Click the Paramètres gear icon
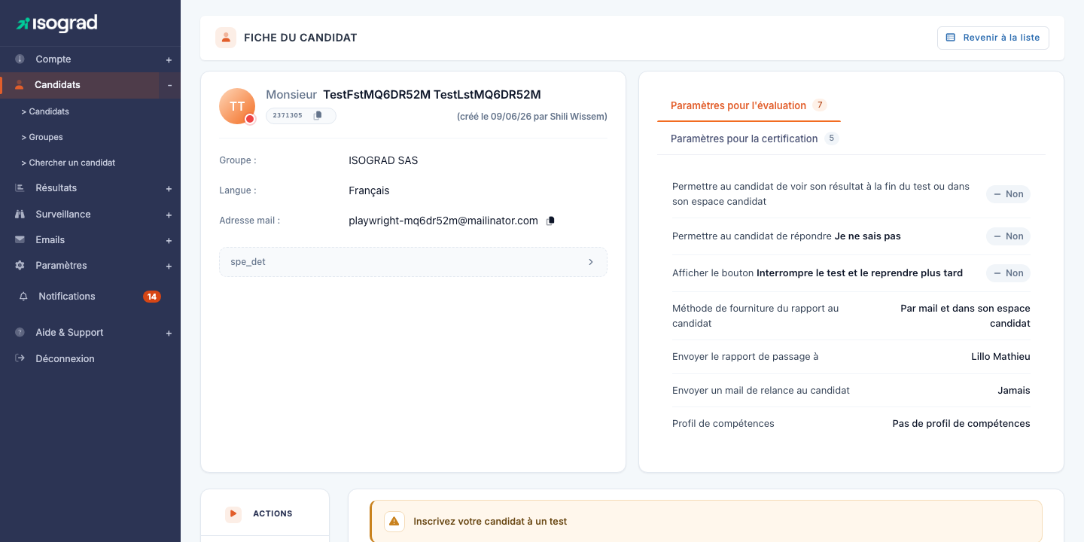The height and width of the screenshot is (542, 1084). 20,265
